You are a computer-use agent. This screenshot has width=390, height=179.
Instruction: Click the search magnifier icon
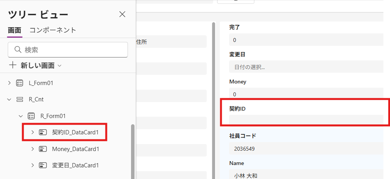click(x=17, y=50)
